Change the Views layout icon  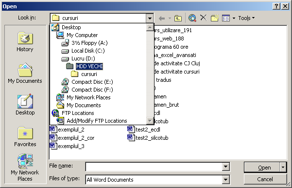click(226, 18)
